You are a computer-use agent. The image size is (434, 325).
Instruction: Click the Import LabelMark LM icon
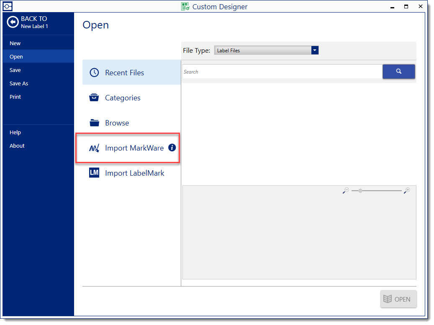pos(94,173)
